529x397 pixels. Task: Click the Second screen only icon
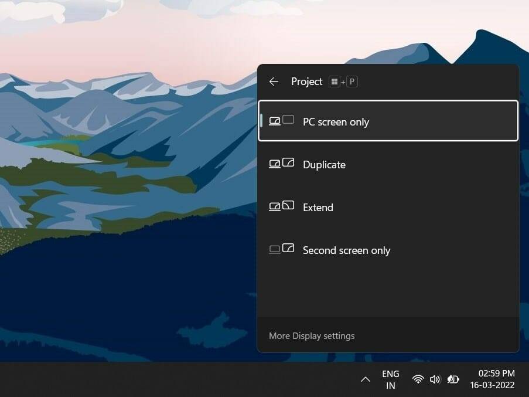(x=281, y=249)
